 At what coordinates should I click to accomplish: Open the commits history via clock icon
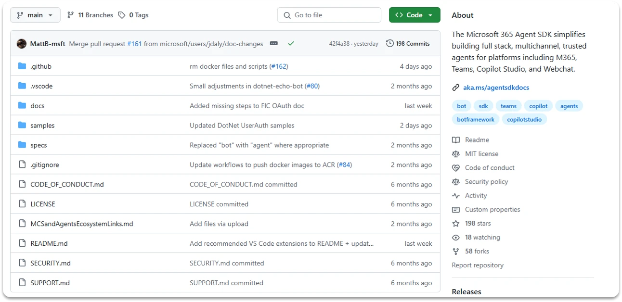pyautogui.click(x=389, y=43)
